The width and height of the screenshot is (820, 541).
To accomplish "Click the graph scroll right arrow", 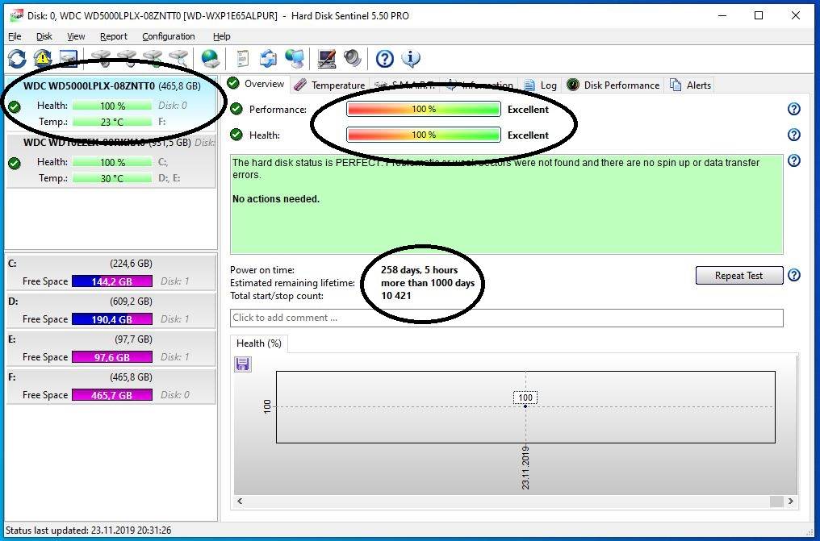I will 791,501.
